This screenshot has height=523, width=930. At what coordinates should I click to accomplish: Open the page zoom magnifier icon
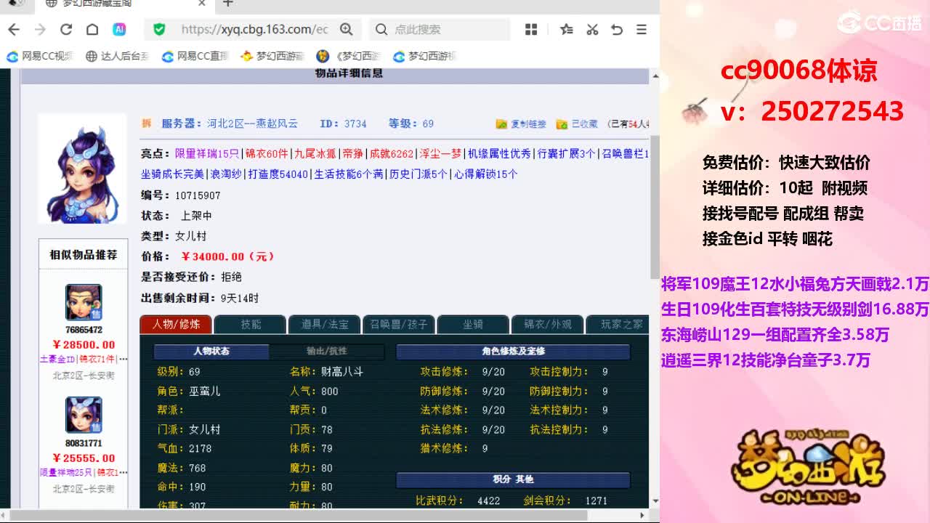[347, 29]
